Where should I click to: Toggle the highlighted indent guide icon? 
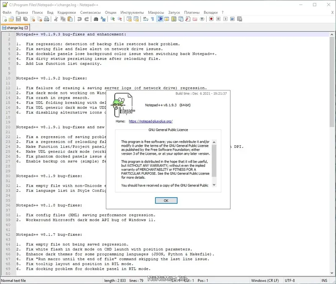pyautogui.click(x=160, y=19)
